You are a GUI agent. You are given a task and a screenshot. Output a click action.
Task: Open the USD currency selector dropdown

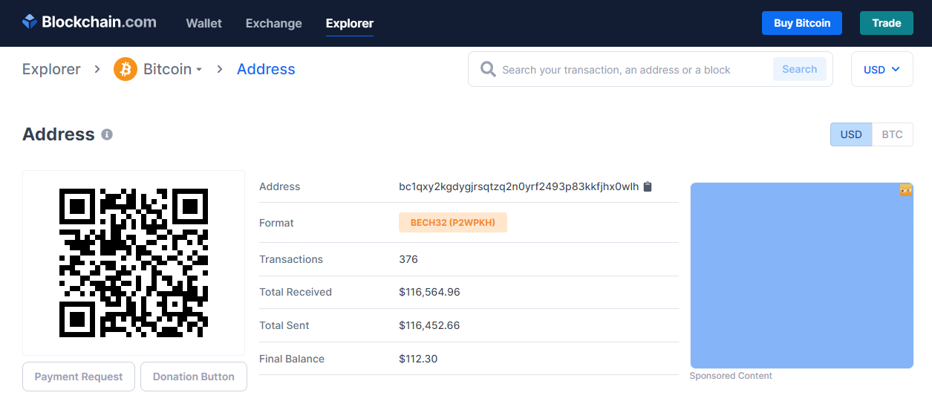pyautogui.click(x=882, y=69)
